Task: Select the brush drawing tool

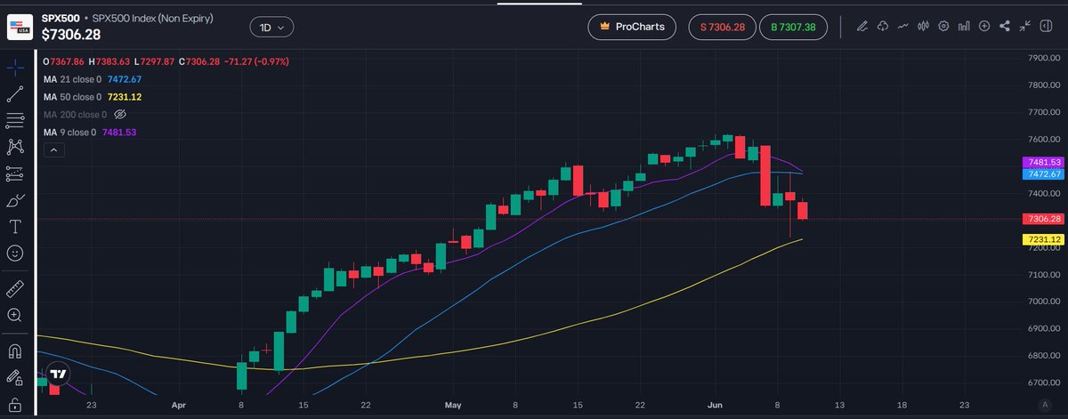Action: (15, 199)
